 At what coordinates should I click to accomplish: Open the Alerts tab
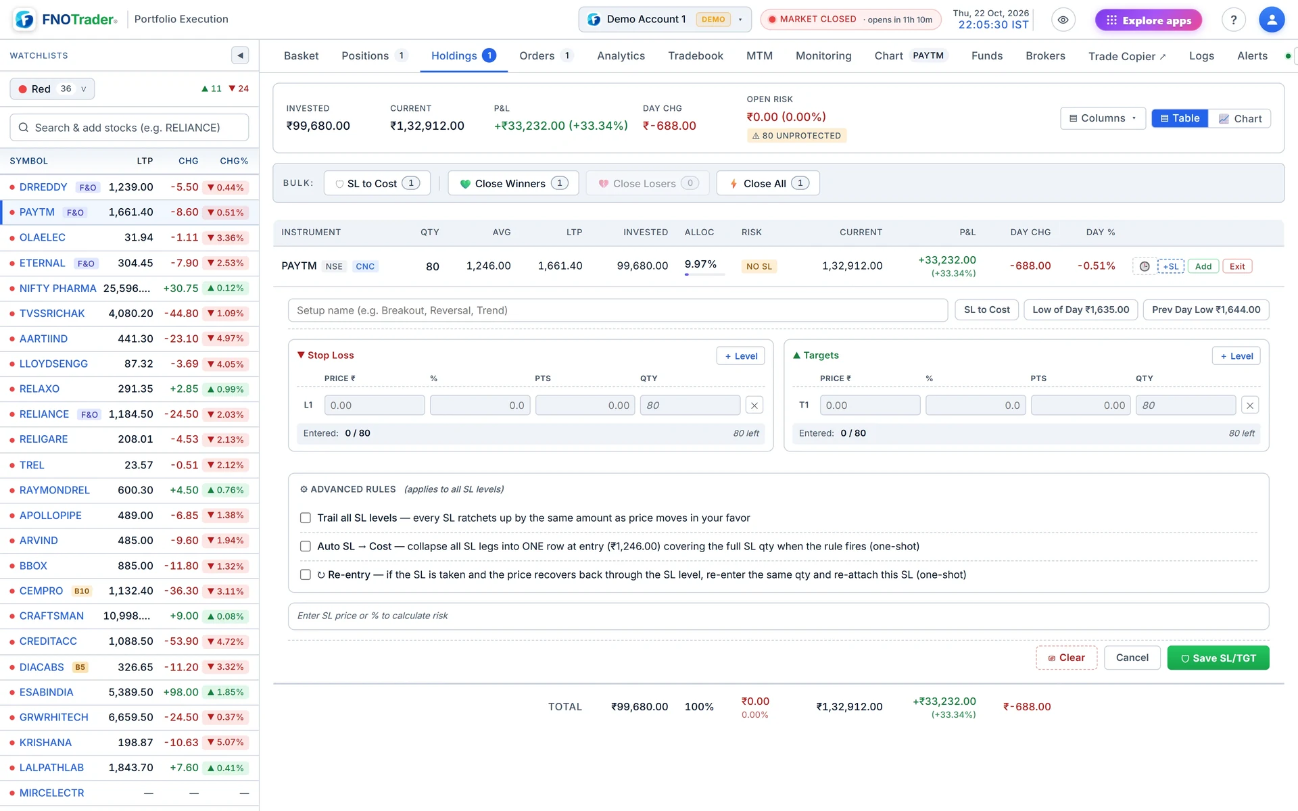pos(1252,56)
